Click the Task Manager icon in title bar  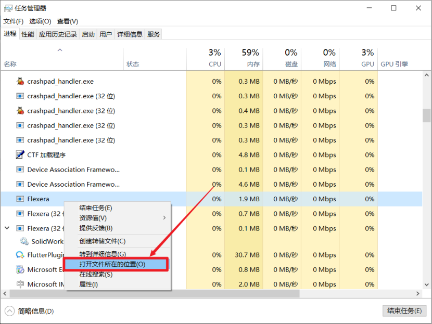pyautogui.click(x=9, y=8)
